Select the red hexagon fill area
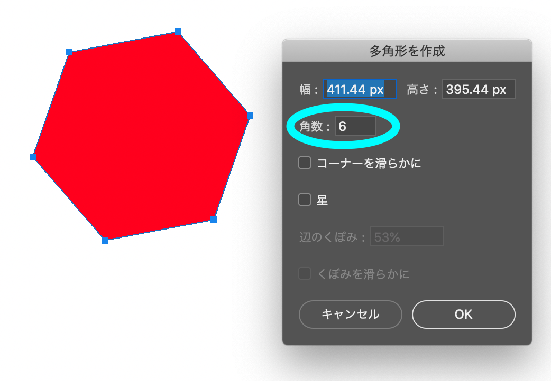 tap(141, 136)
